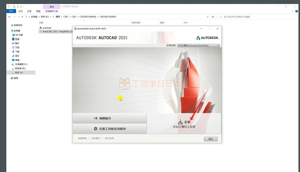300x172 pixels.
Task: Expand the Explorer ribbon chevron
Action: 293,11
